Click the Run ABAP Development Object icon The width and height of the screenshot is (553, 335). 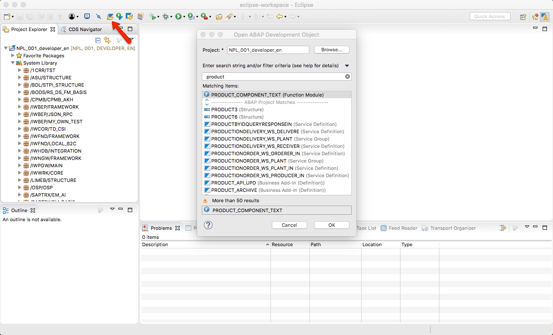[119, 16]
